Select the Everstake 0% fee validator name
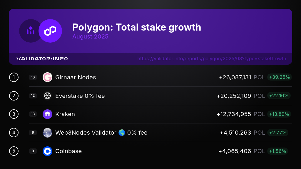The height and width of the screenshot is (169, 301). 80,96
